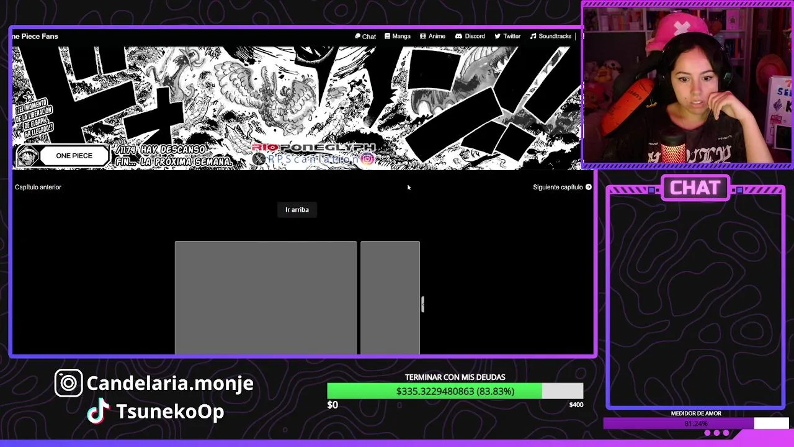This screenshot has width=794, height=447.
Task: Click the One Piece Fans site title
Action: point(35,36)
